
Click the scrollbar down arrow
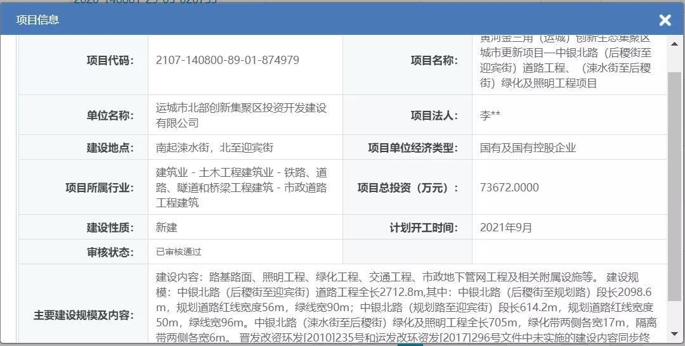[674, 334]
